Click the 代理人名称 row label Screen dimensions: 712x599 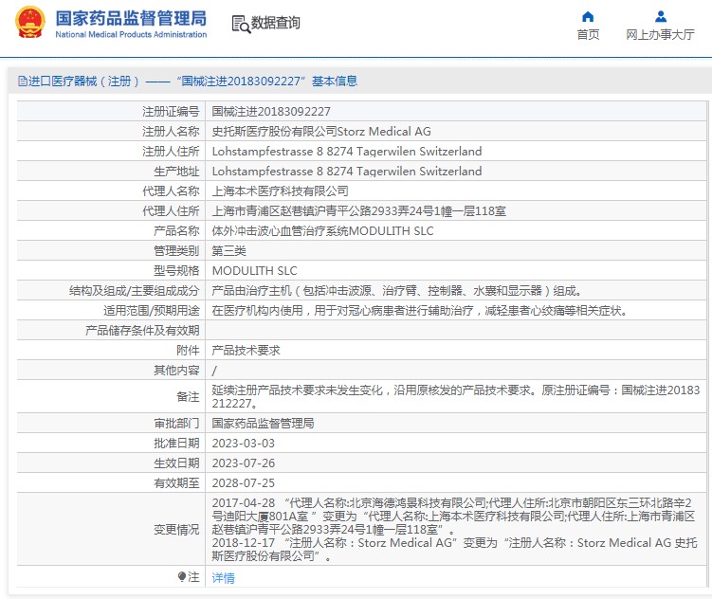point(171,191)
